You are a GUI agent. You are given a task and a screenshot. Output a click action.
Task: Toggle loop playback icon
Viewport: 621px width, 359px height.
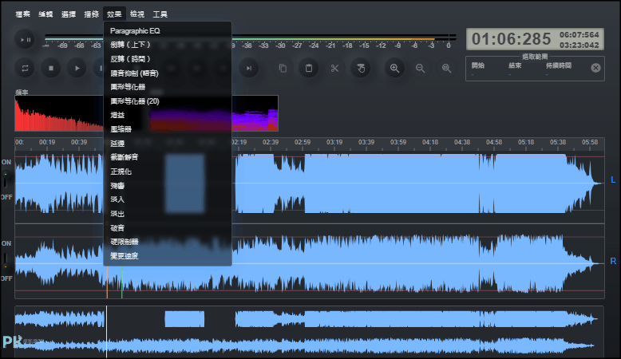(x=25, y=68)
